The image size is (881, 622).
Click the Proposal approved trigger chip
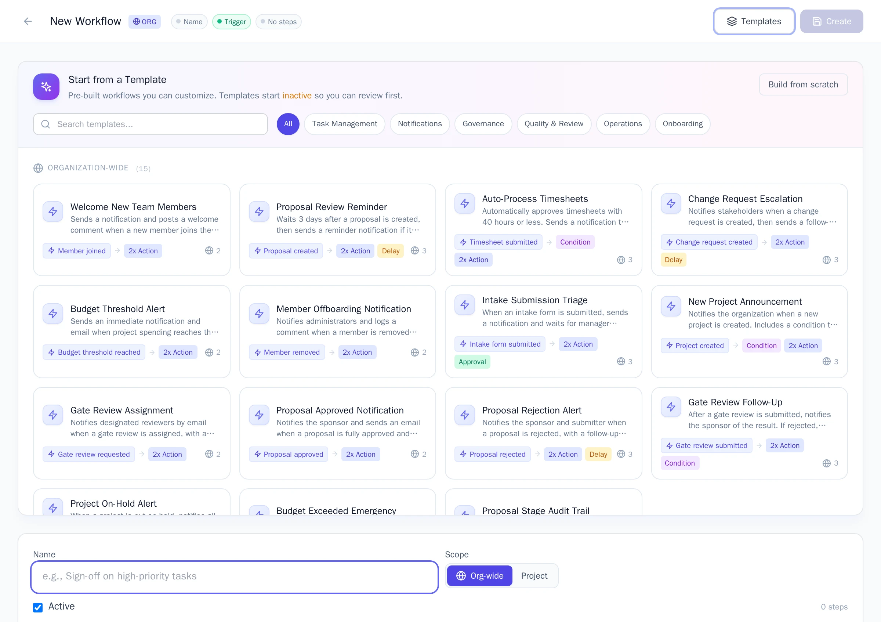(288, 454)
